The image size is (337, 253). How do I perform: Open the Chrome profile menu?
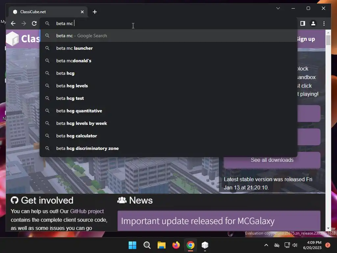(313, 23)
